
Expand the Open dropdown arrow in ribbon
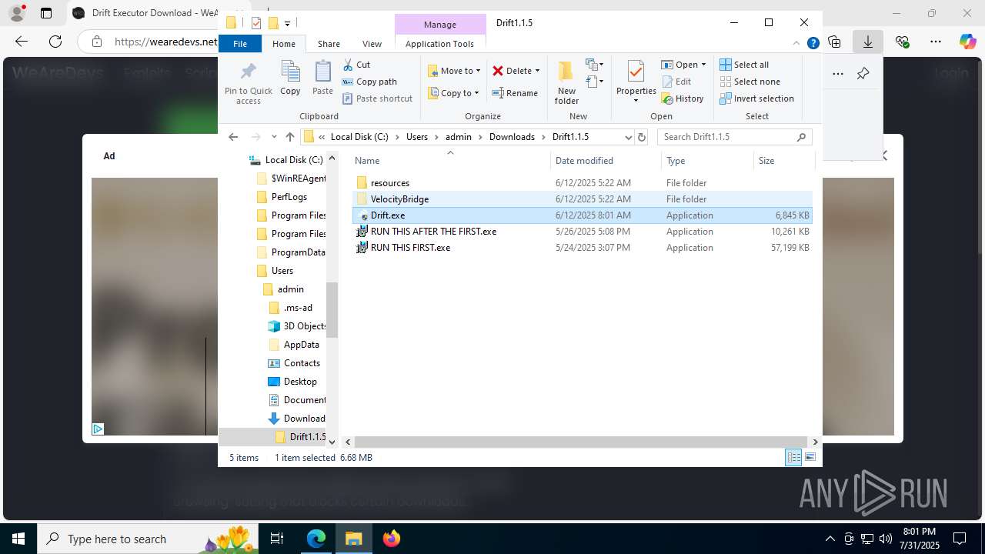[x=703, y=65]
